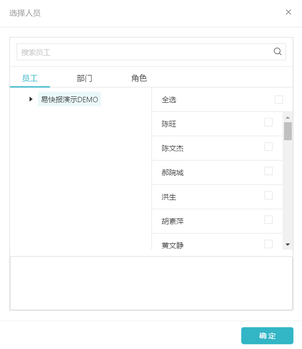Click the name 郝院城 in list
This screenshot has width=302, height=349.
click(x=172, y=172)
